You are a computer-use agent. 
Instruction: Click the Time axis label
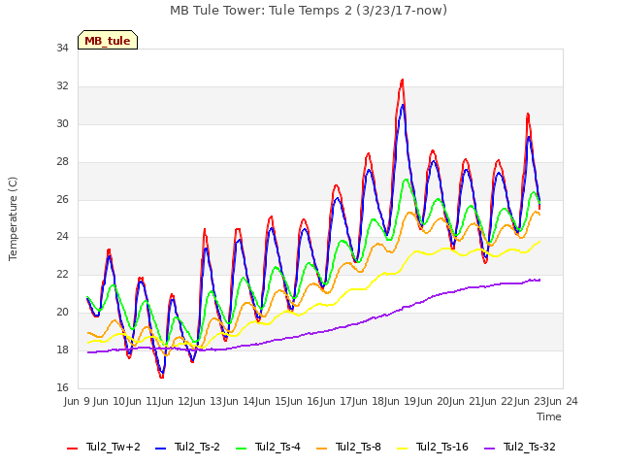click(x=549, y=416)
